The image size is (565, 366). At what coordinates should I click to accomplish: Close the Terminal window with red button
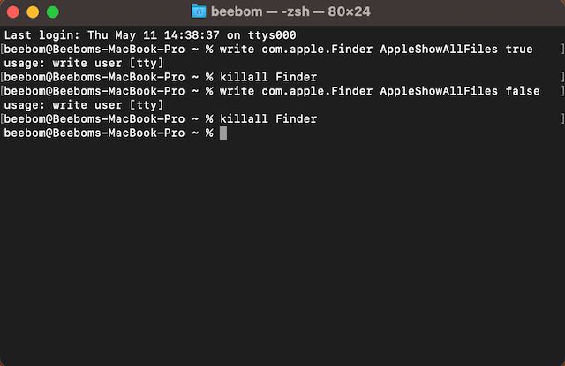point(14,12)
